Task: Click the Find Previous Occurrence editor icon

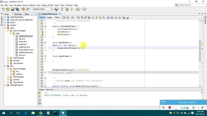Action: pyautogui.click(x=82, y=17)
